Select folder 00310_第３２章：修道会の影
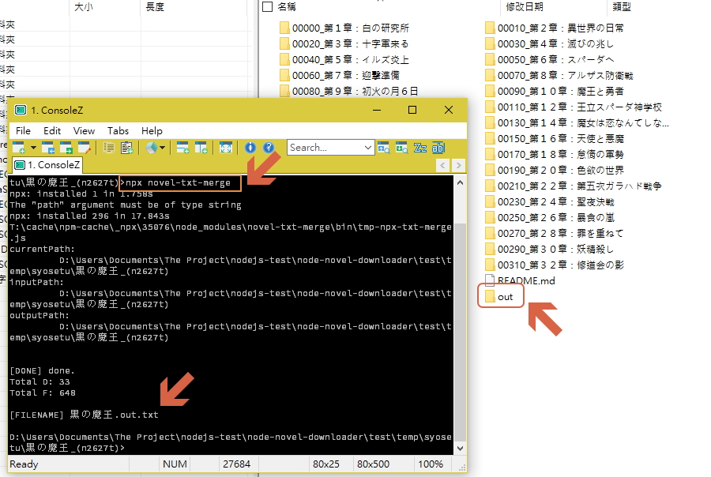Image resolution: width=711 pixels, height=477 pixels. click(555, 265)
